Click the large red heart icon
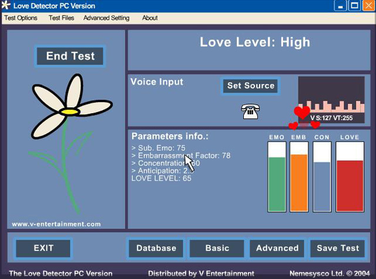 pyautogui.click(x=302, y=112)
